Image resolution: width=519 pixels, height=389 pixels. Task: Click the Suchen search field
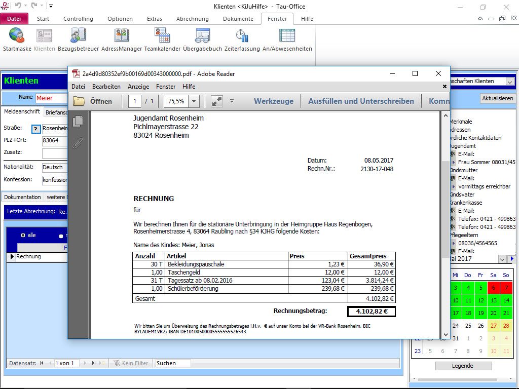pyautogui.click(x=172, y=363)
